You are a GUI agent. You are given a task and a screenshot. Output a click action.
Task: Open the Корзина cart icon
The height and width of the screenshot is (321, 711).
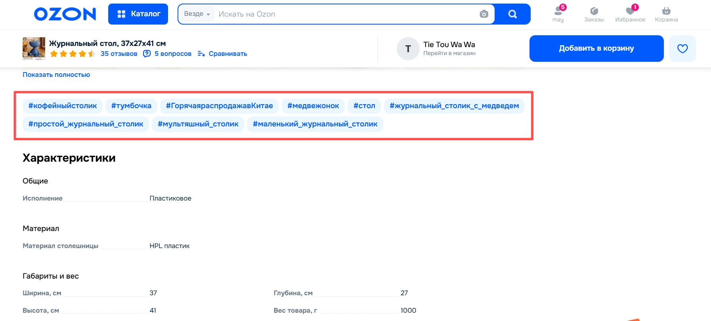[666, 14]
